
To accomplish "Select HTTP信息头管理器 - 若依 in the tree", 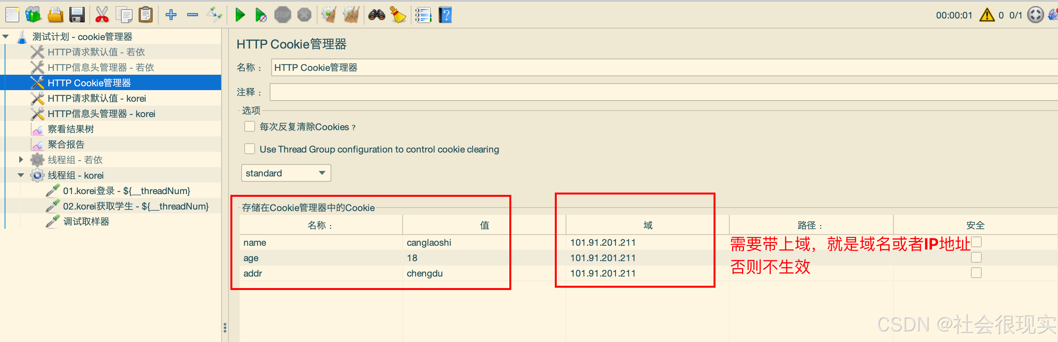I will tap(101, 67).
